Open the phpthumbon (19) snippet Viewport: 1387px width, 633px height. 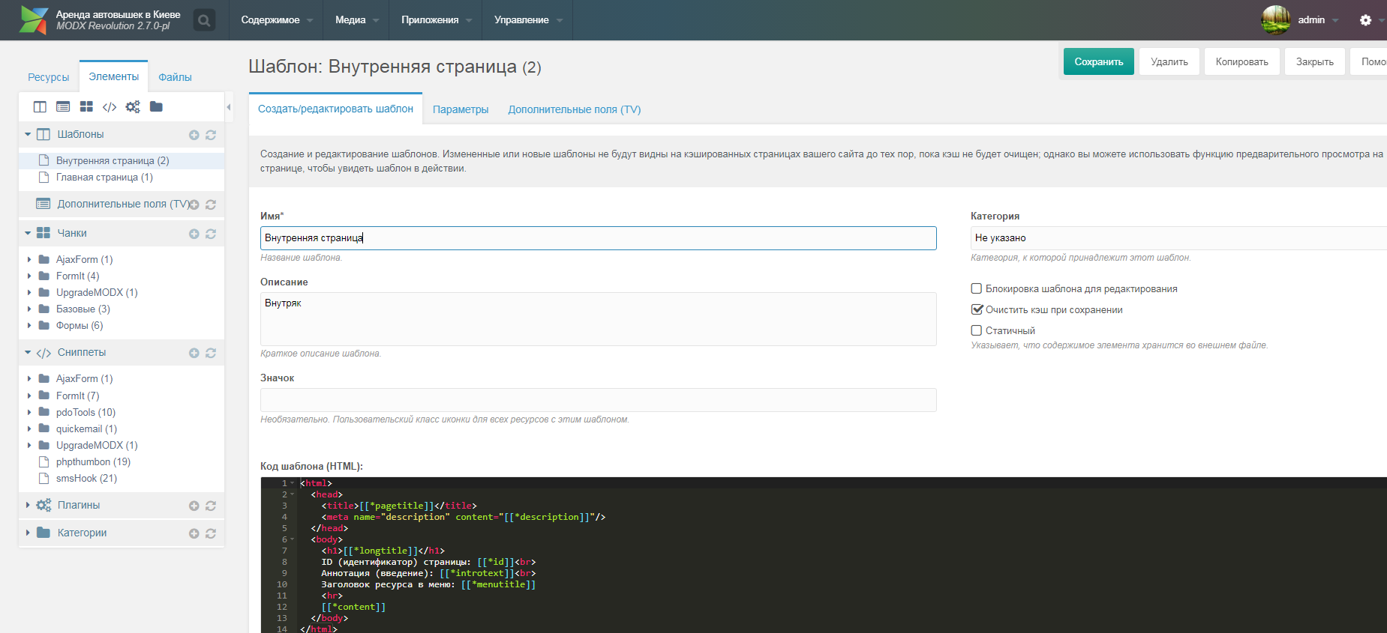[93, 462]
